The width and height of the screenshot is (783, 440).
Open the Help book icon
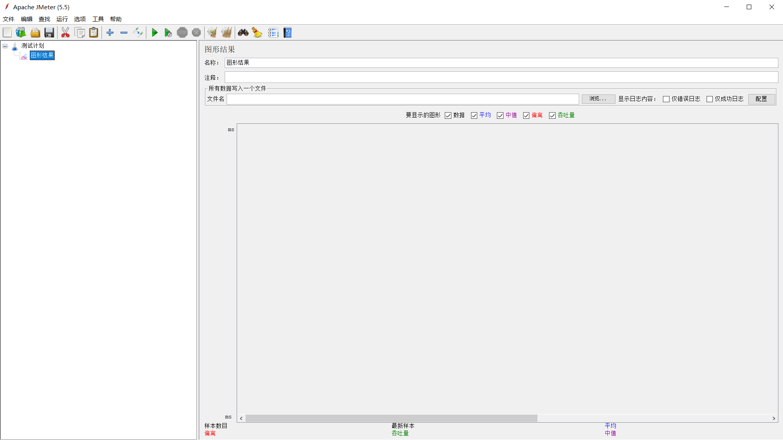click(288, 33)
